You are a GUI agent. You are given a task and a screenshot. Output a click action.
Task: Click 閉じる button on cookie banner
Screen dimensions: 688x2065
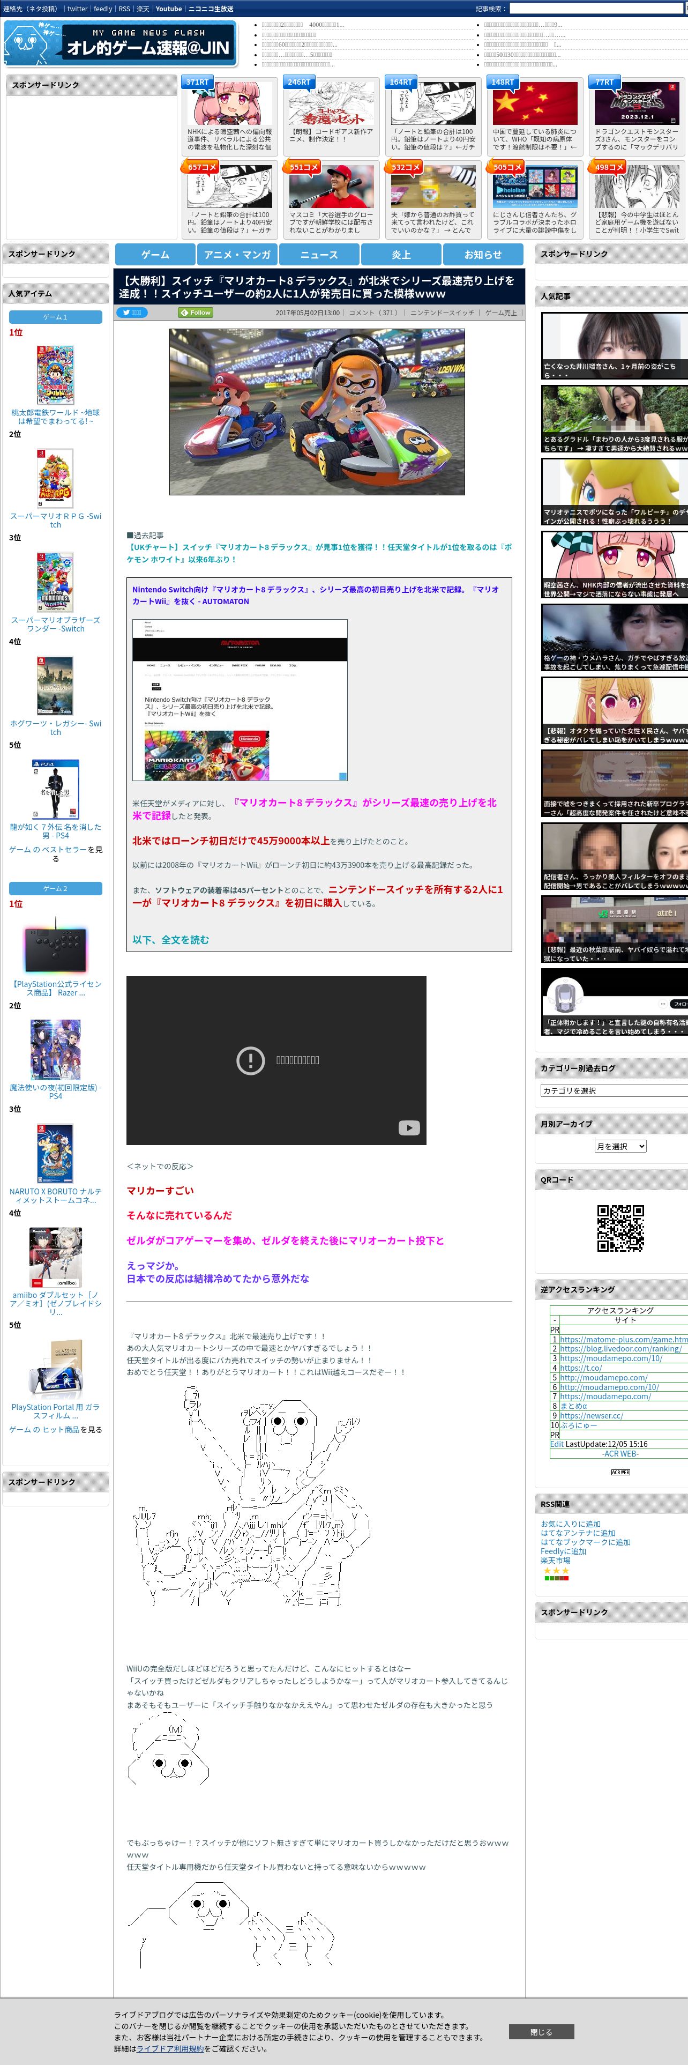tap(541, 2031)
